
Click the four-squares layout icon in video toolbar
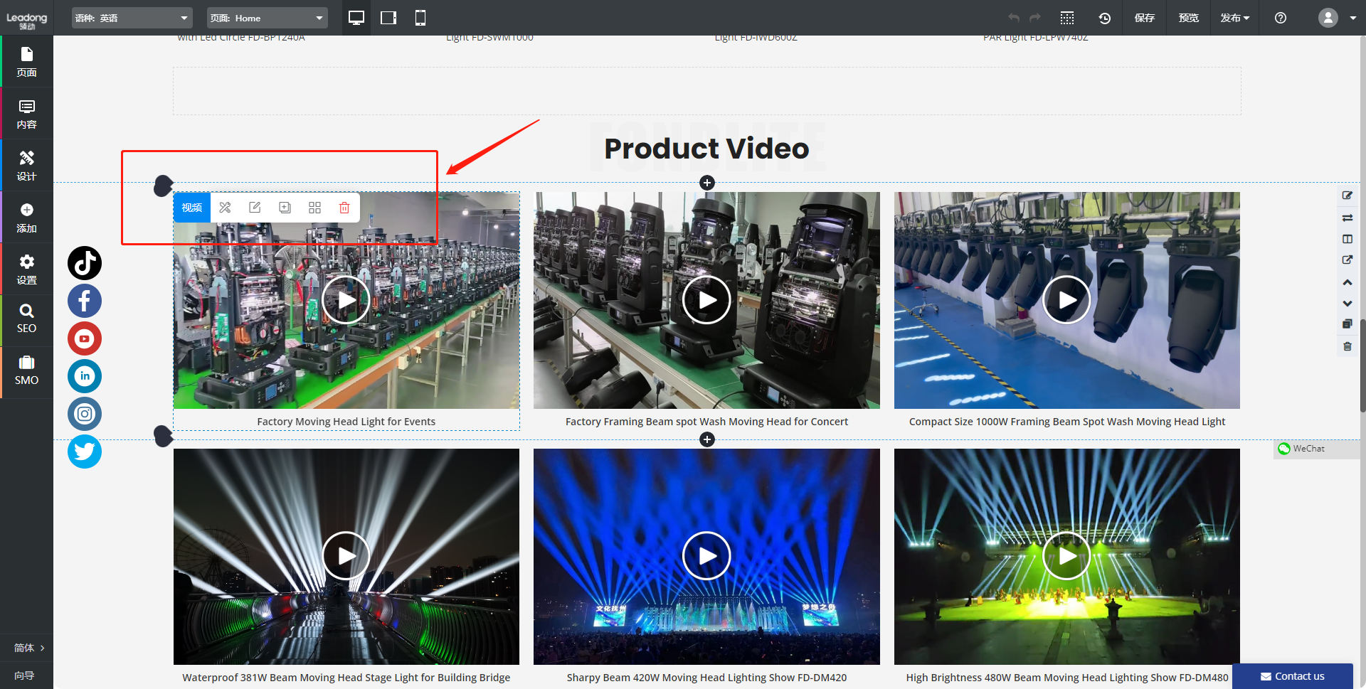coord(314,208)
